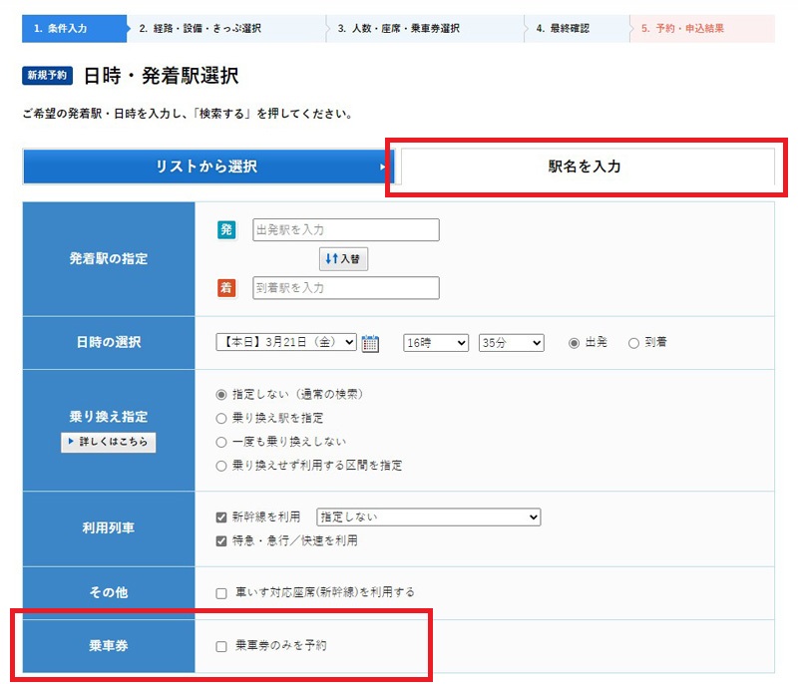Click the 利用列車 row header
798x684 pixels.
pyautogui.click(x=109, y=528)
